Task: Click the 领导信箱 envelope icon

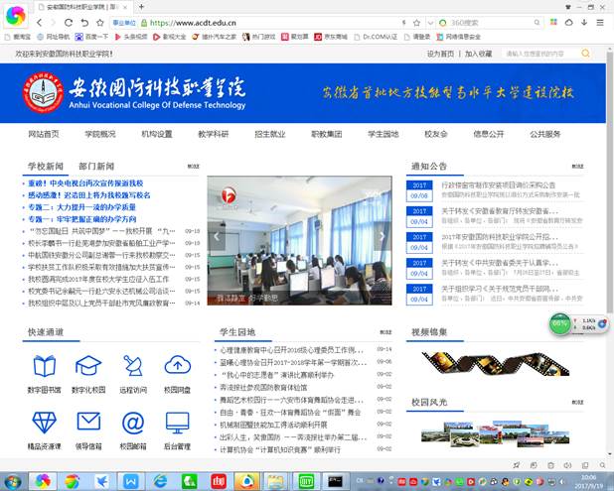Action: (89, 424)
